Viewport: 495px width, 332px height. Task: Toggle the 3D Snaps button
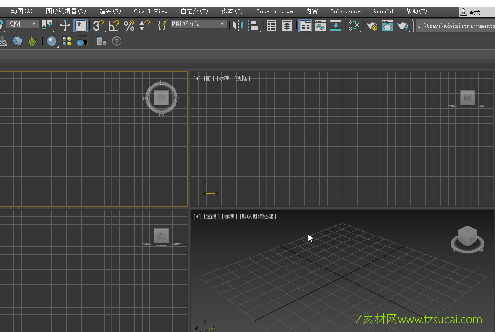click(98, 25)
